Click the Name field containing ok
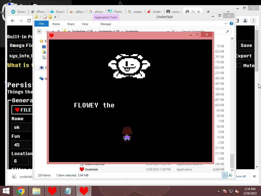Screen dimensions: 261x196 (x=22, y=127)
